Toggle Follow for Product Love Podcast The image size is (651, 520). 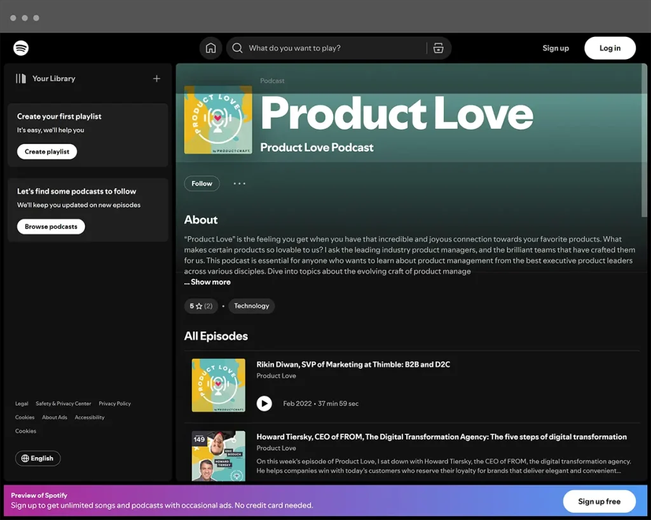pyautogui.click(x=202, y=183)
